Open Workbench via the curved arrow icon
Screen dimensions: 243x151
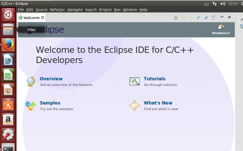click(221, 27)
